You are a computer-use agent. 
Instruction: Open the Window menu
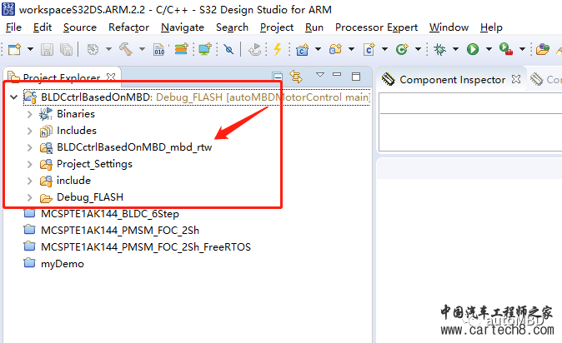(449, 27)
